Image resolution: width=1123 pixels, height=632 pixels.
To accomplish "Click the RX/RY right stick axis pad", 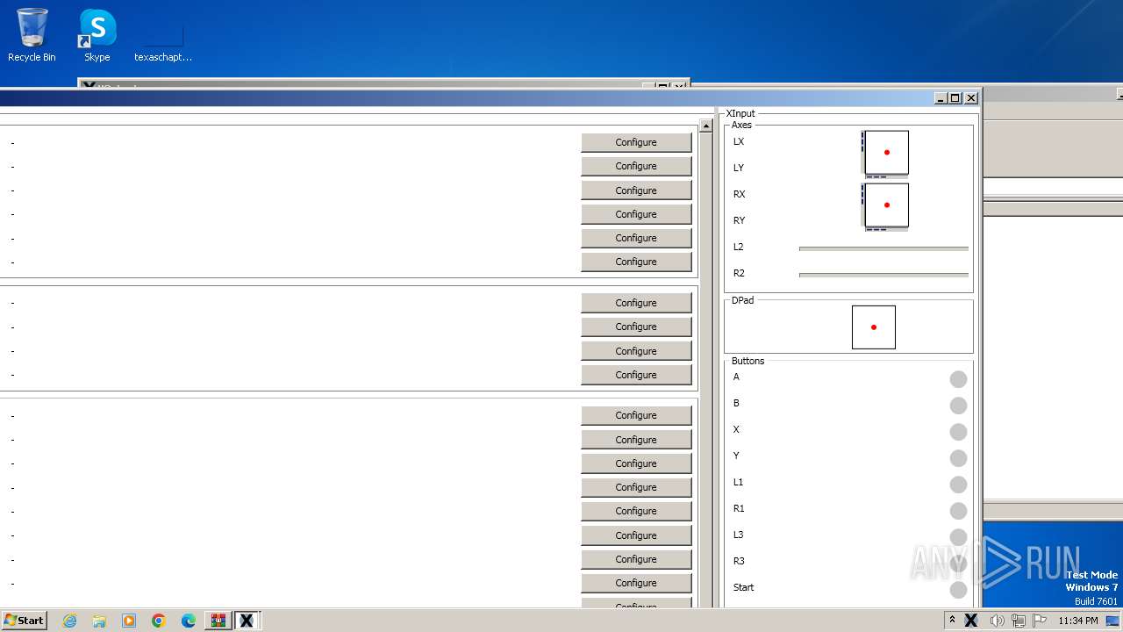I will [886, 205].
